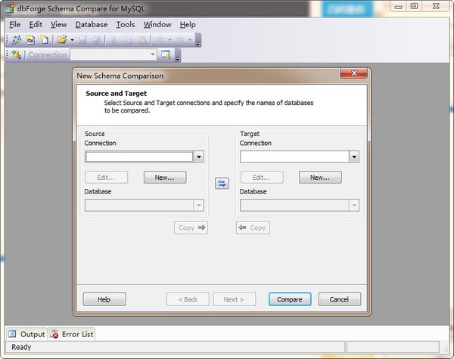Click the dbForge application icon in title bar

point(10,8)
